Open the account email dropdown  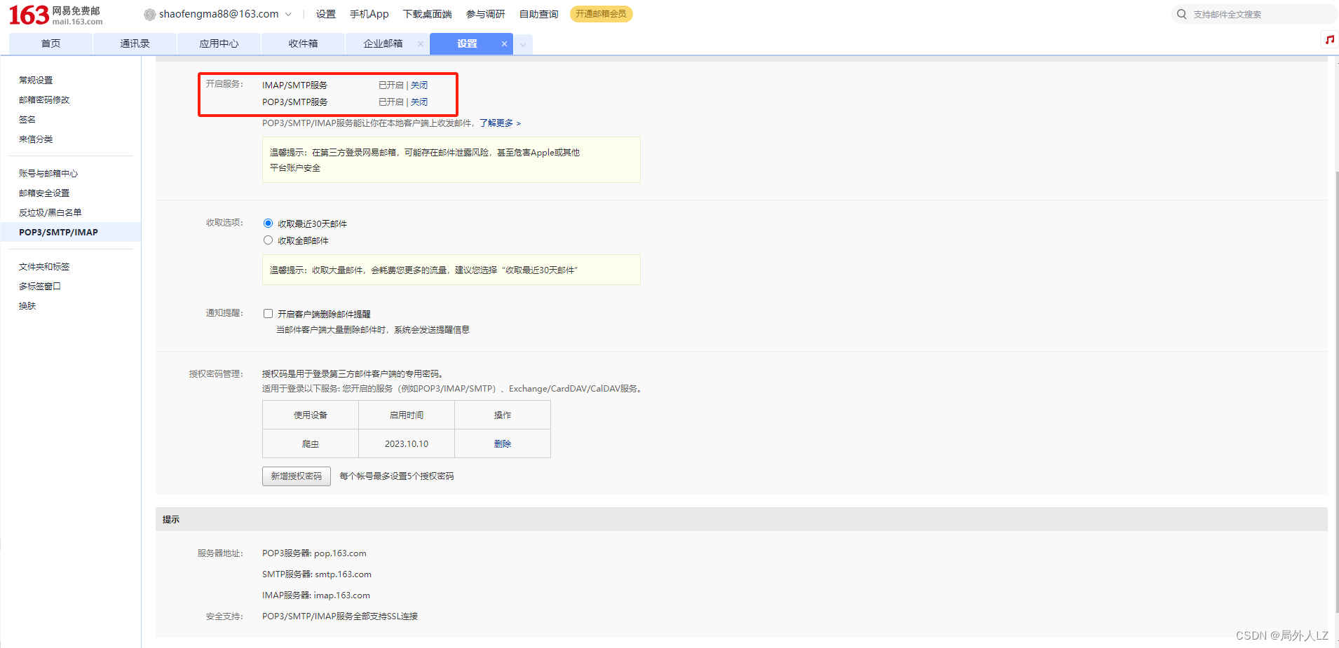click(288, 13)
